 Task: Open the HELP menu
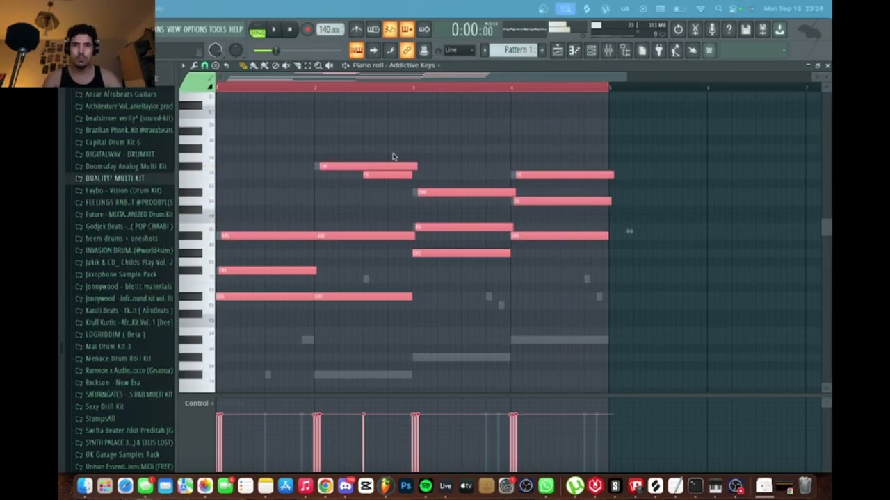point(237,29)
